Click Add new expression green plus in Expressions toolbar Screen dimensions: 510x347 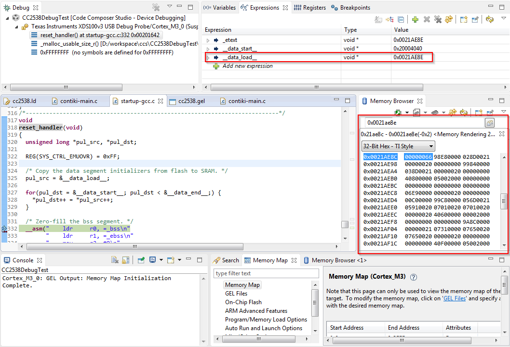coord(415,19)
